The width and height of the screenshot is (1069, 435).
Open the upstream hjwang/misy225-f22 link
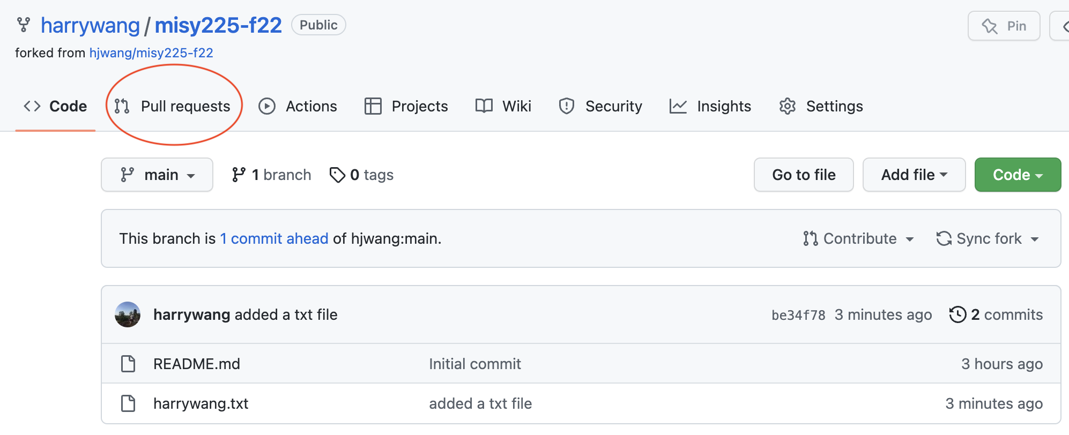pyautogui.click(x=151, y=53)
